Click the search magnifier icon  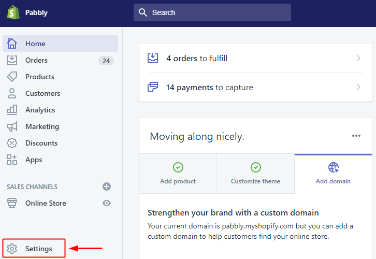142,12
